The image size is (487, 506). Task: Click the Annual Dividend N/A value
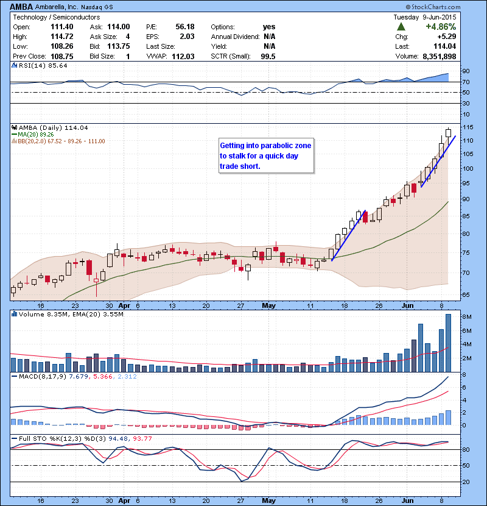click(270, 37)
